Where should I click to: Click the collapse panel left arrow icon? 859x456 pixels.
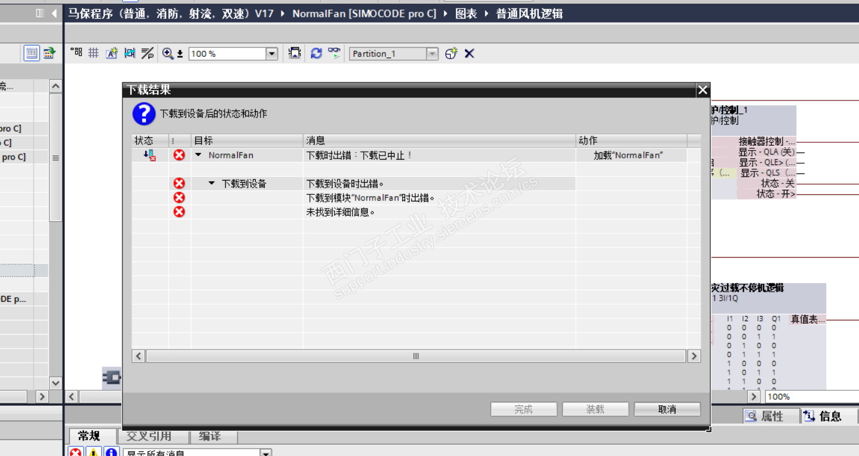click(x=54, y=13)
